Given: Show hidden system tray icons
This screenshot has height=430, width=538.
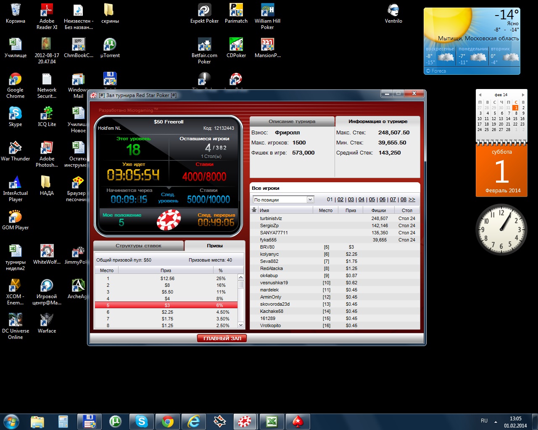Looking at the screenshot, I should click(496, 422).
